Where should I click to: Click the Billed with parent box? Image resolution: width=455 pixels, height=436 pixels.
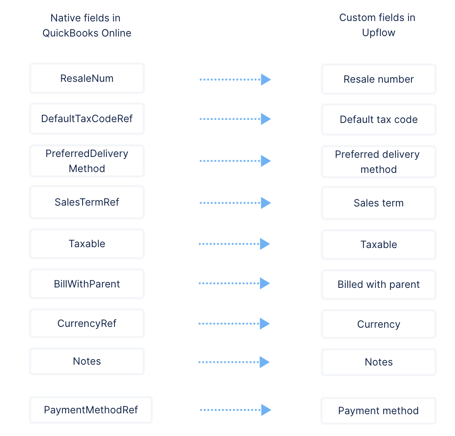tap(379, 285)
